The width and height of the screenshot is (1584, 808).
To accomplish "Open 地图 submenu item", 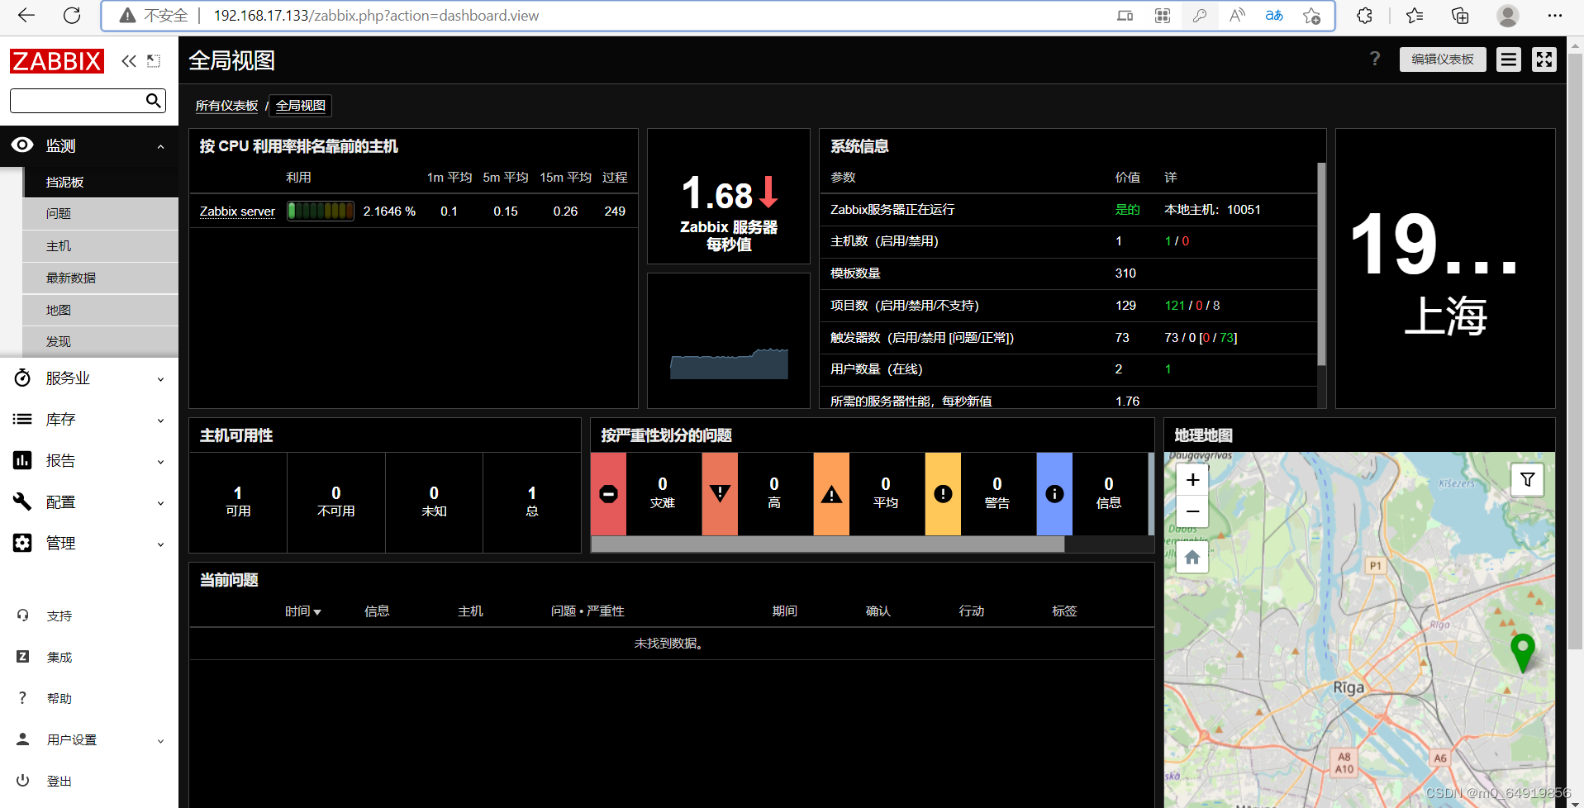I will point(101,310).
